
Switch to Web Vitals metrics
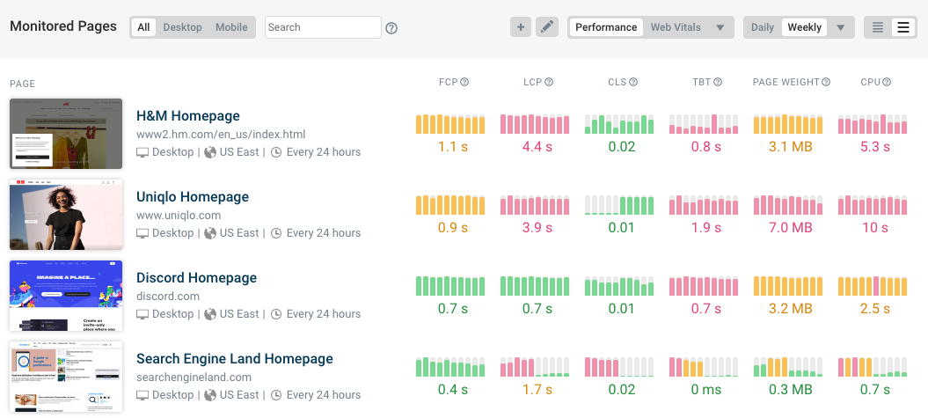coord(676,27)
